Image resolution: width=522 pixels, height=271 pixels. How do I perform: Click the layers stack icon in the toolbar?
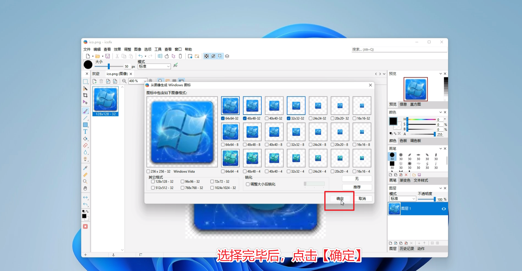coord(227,56)
